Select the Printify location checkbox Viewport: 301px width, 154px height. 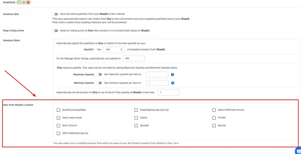pyautogui.click(x=214, y=118)
